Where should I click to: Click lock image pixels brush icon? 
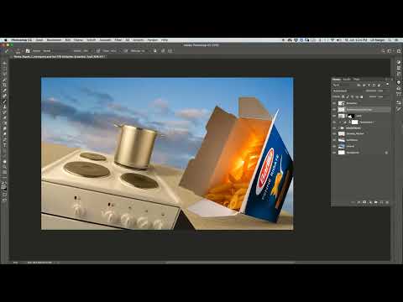click(348, 96)
